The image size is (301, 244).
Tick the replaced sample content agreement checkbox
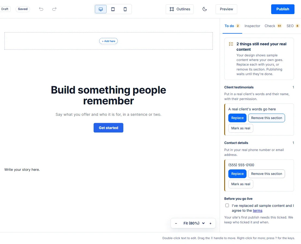click(227, 206)
